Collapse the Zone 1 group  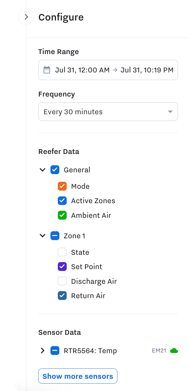(43, 236)
